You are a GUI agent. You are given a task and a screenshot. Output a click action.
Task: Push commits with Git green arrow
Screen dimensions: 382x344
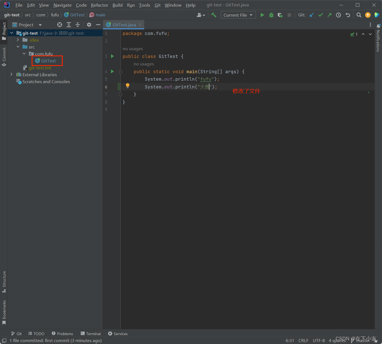(x=329, y=15)
